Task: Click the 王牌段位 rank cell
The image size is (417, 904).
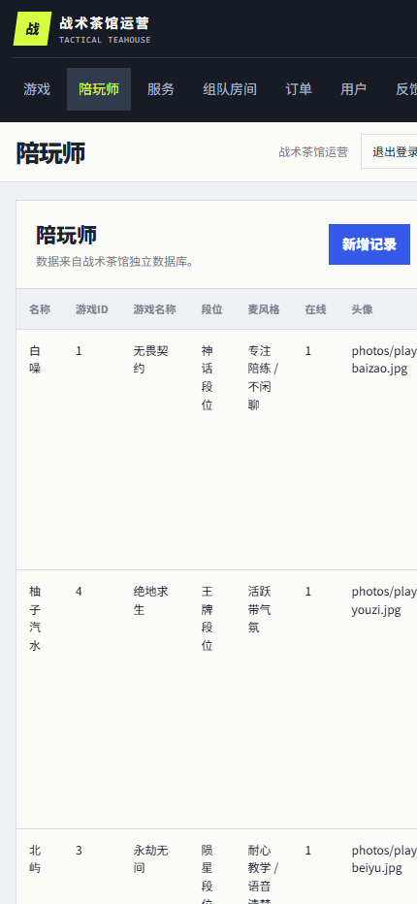Action: point(208,619)
